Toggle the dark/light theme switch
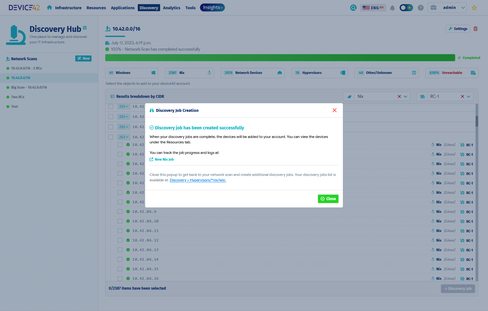Viewport: 488px width, 311px height. [406, 8]
